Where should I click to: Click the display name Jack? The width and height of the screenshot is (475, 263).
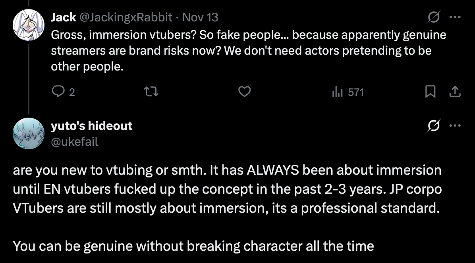tap(64, 17)
